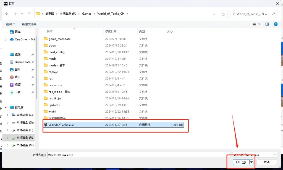Click the 打开 button
The image size is (283, 170).
pyautogui.click(x=241, y=162)
